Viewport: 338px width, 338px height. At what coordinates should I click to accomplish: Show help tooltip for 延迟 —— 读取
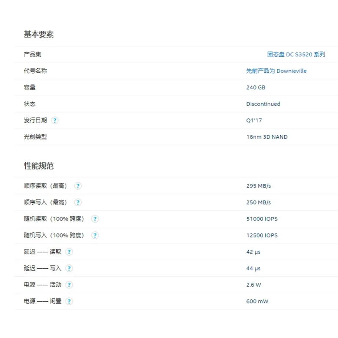point(69,252)
